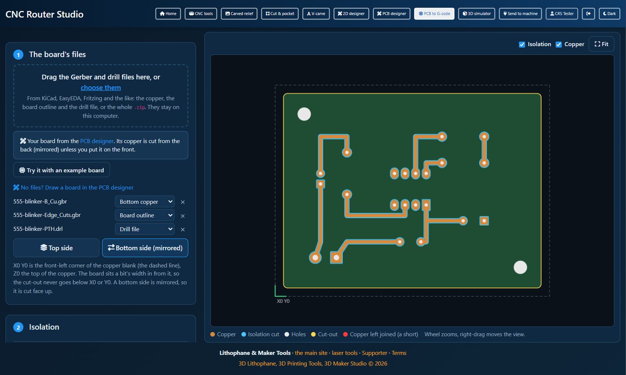
Task: Follow the PCB designer link in the board notice
Action: coord(97,141)
